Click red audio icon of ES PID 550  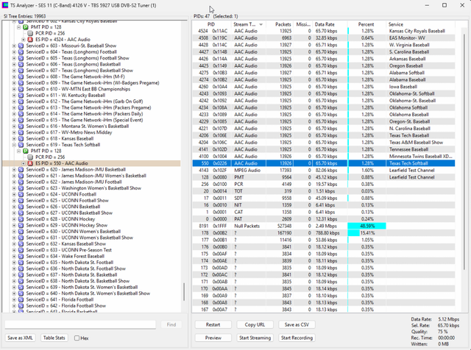tap(30, 163)
